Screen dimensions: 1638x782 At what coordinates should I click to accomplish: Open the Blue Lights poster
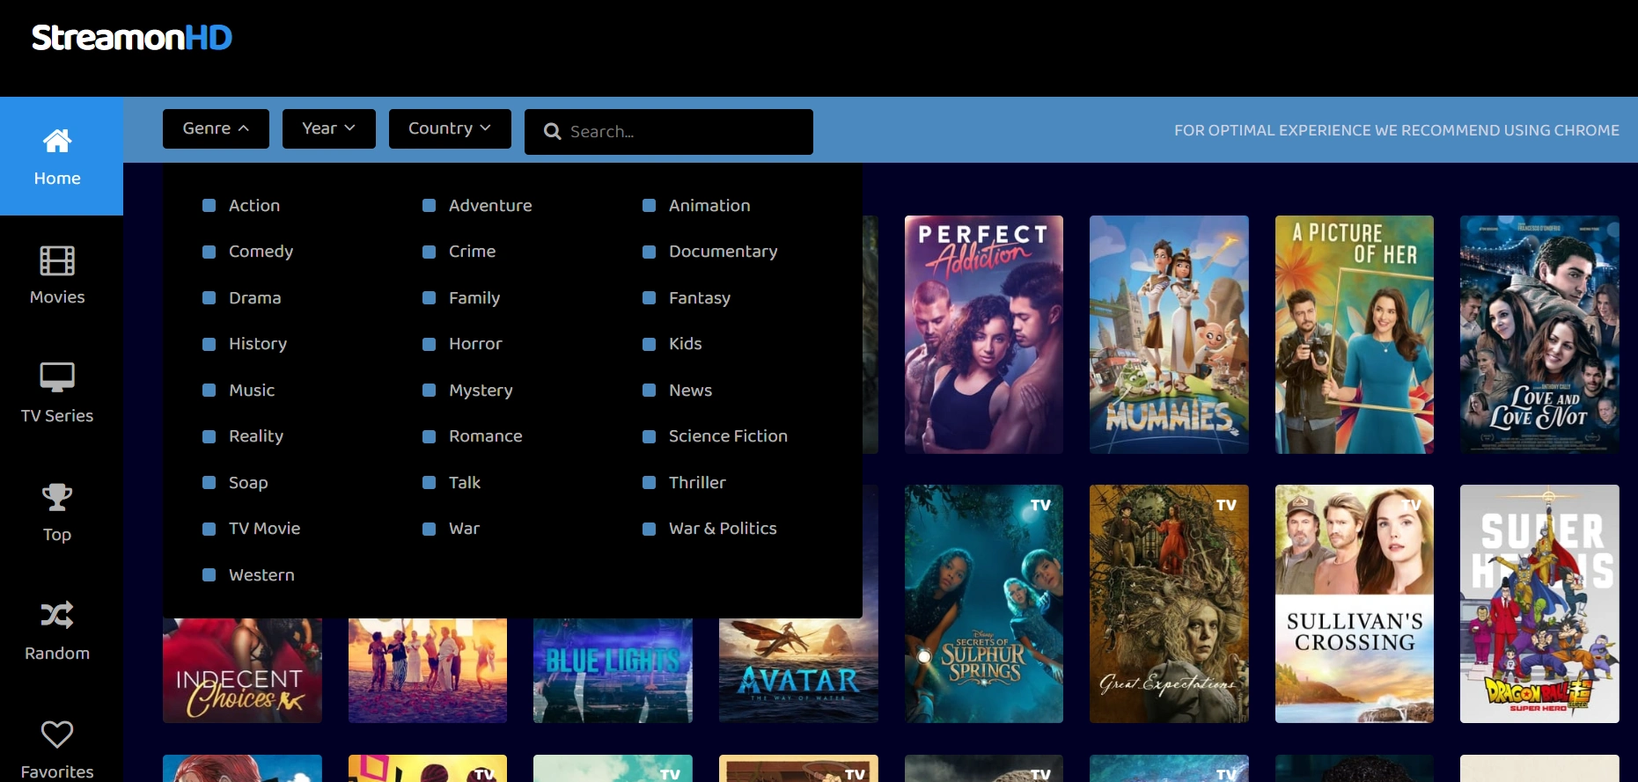coord(613,670)
